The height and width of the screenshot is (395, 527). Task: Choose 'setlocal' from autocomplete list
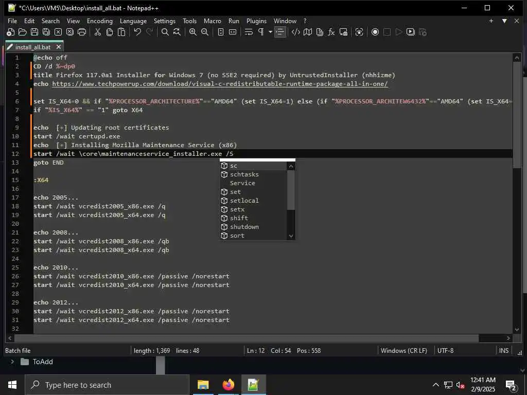point(253,201)
